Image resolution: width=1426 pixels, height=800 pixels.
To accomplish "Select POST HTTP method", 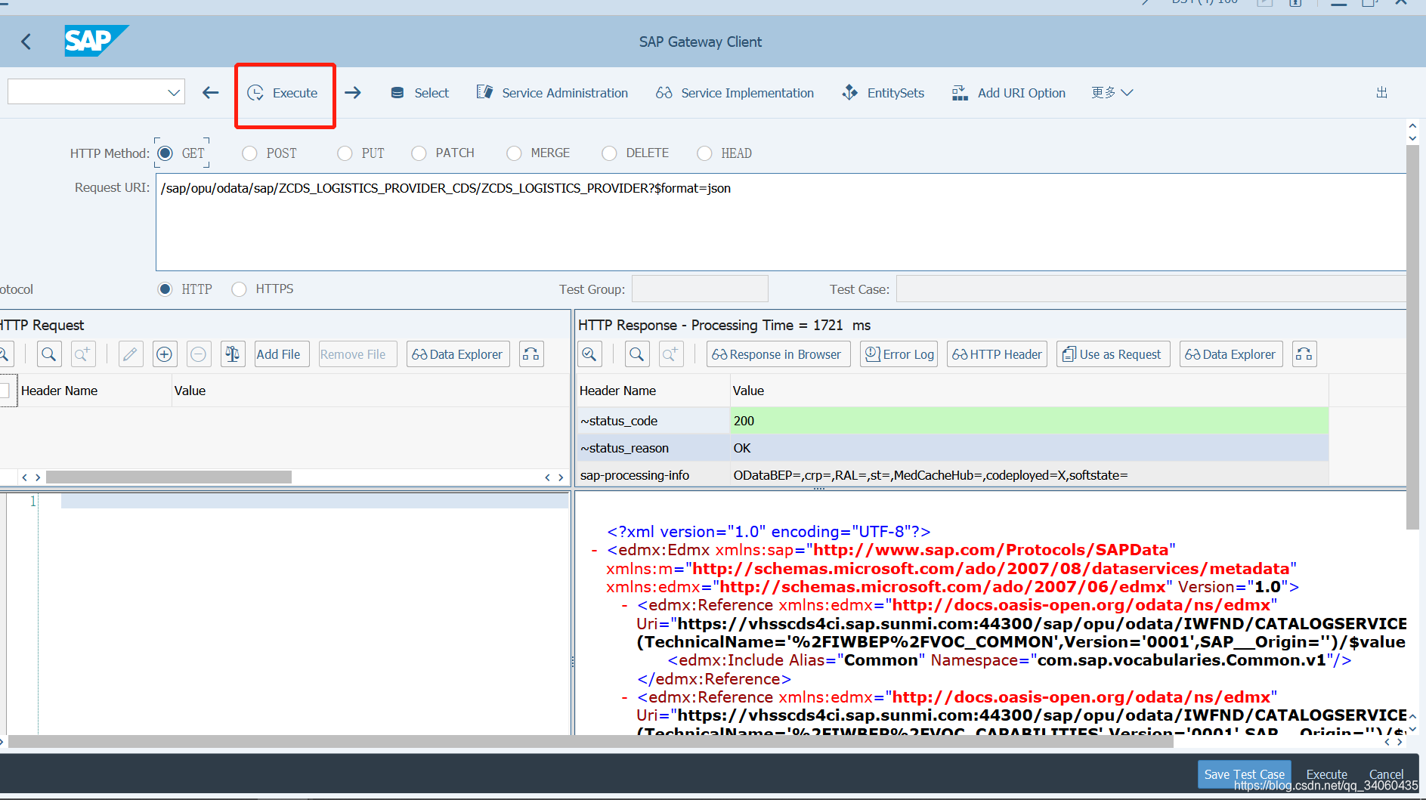I will pos(249,153).
